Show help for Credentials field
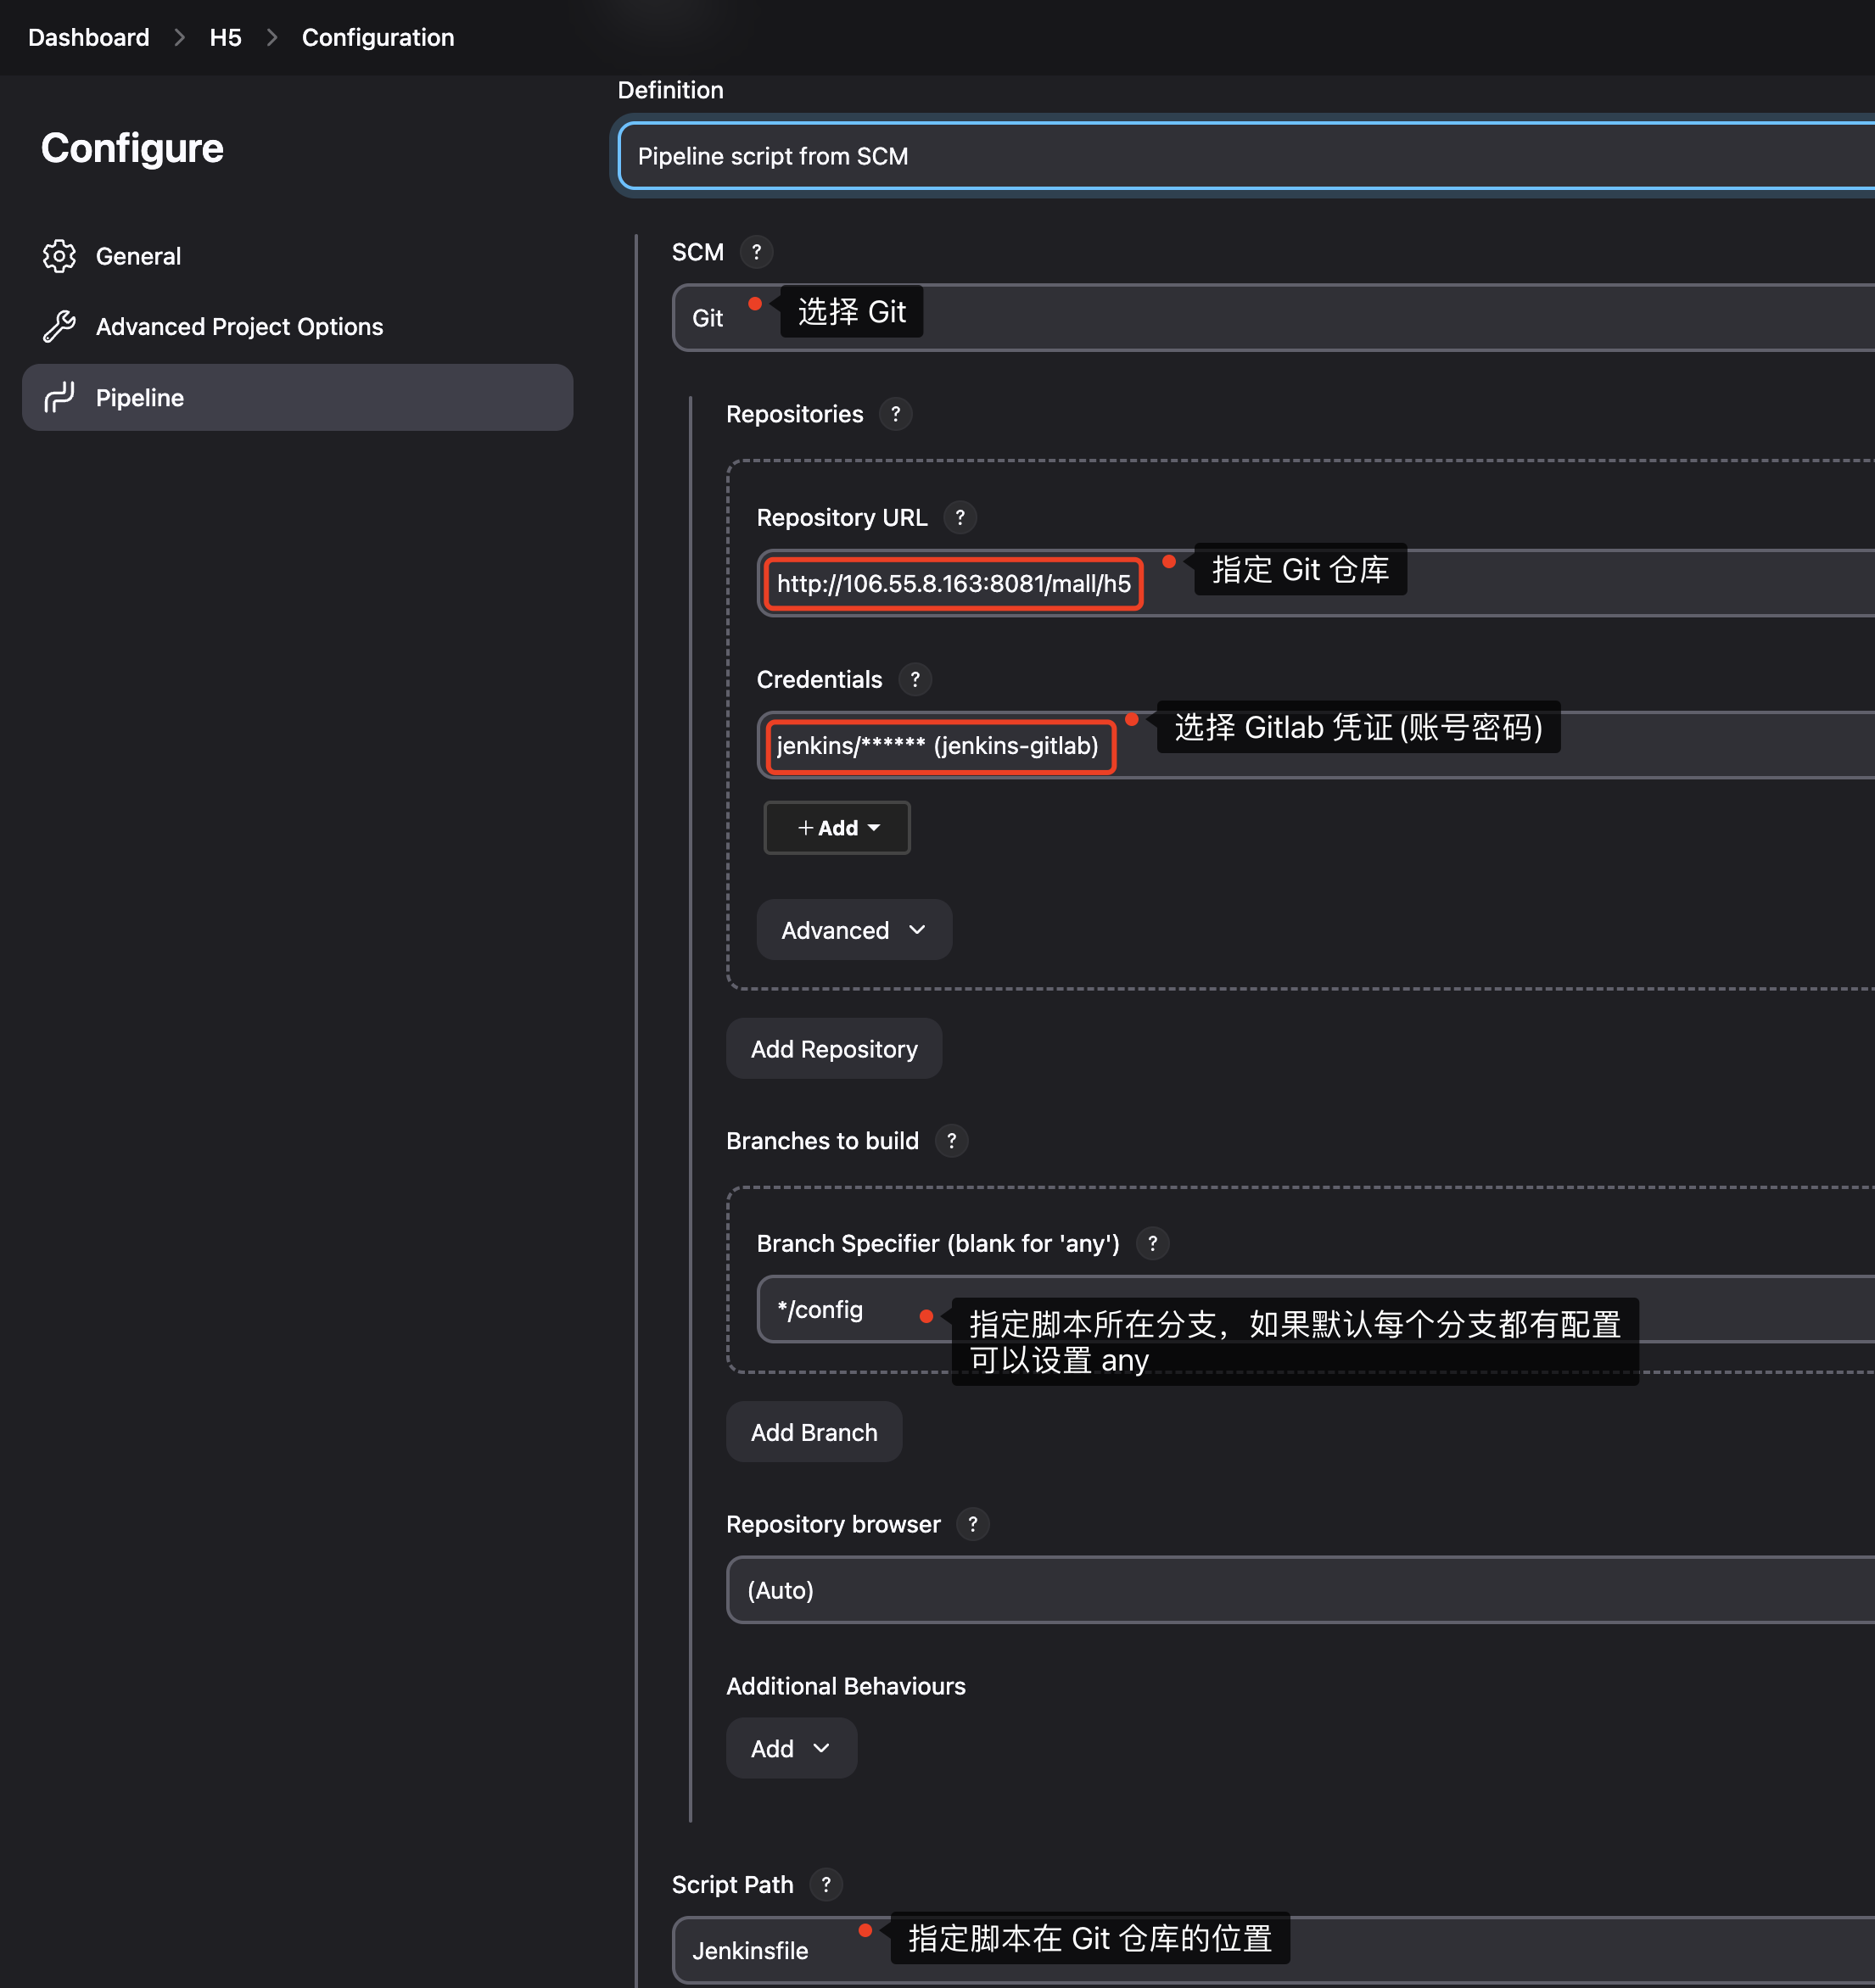 coord(915,679)
